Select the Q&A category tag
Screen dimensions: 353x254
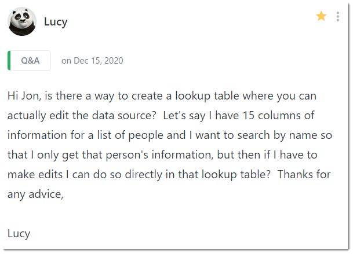click(30, 61)
